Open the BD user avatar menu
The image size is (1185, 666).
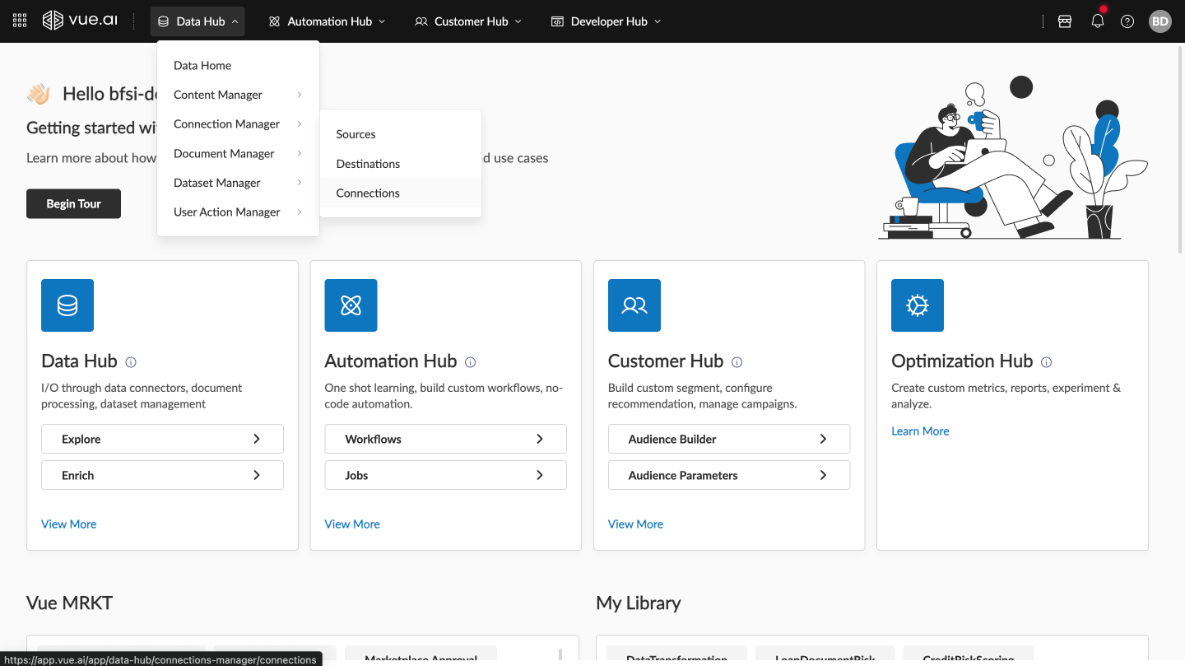point(1159,21)
